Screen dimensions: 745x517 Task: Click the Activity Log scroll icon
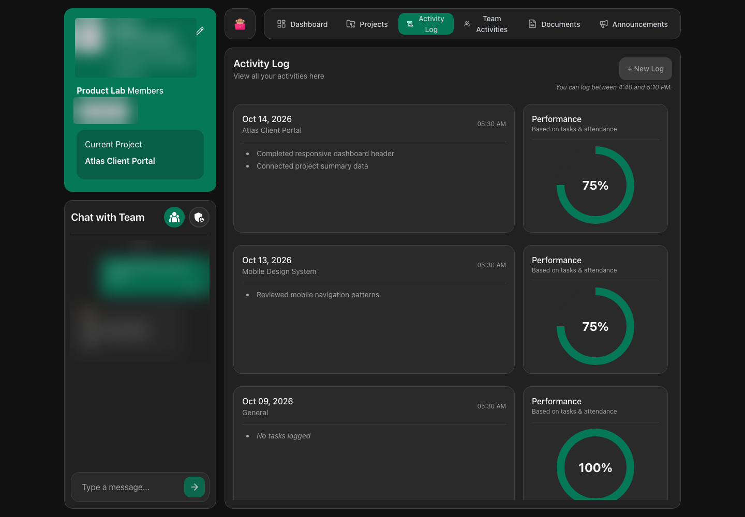click(x=410, y=24)
